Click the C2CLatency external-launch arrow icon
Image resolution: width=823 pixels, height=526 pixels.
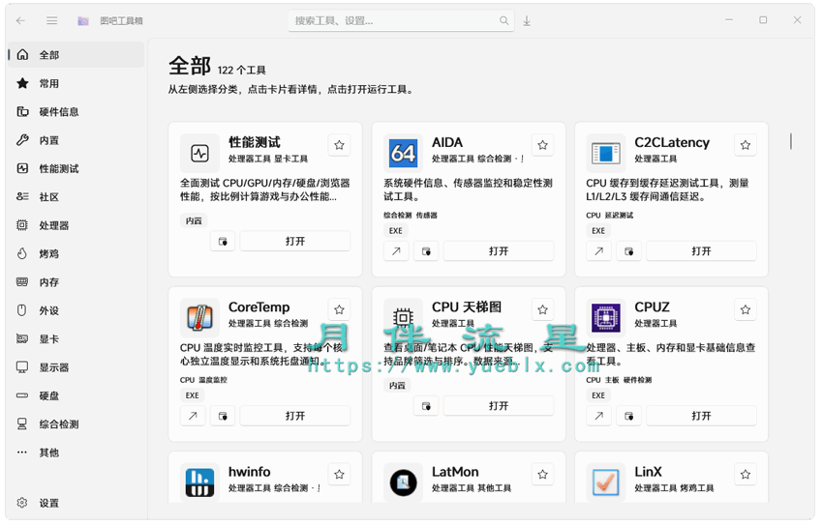pyautogui.click(x=599, y=251)
